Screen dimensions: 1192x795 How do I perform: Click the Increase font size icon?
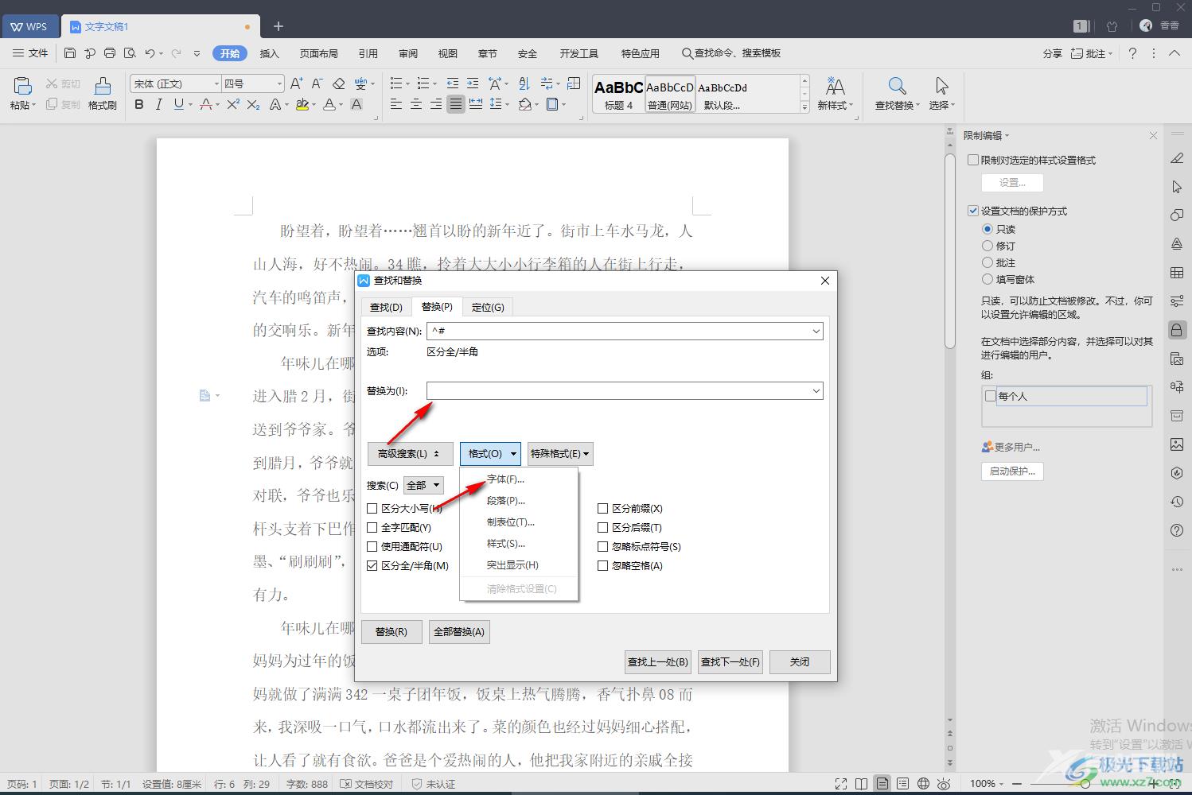(x=296, y=83)
